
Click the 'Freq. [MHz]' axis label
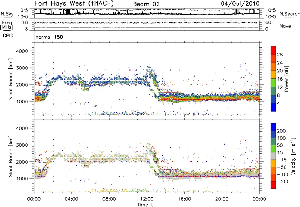7,25
